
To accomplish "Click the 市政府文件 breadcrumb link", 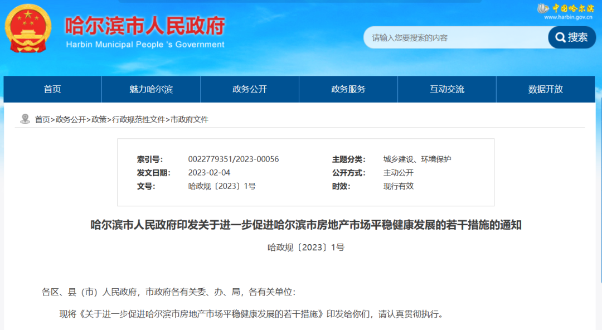I will [190, 119].
